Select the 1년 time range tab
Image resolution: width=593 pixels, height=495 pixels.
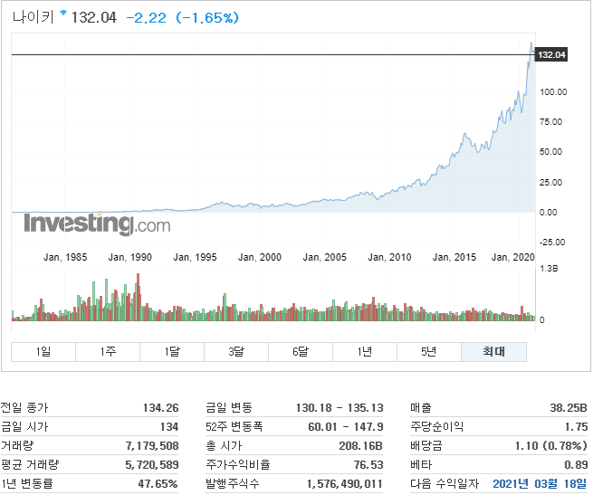coord(365,352)
